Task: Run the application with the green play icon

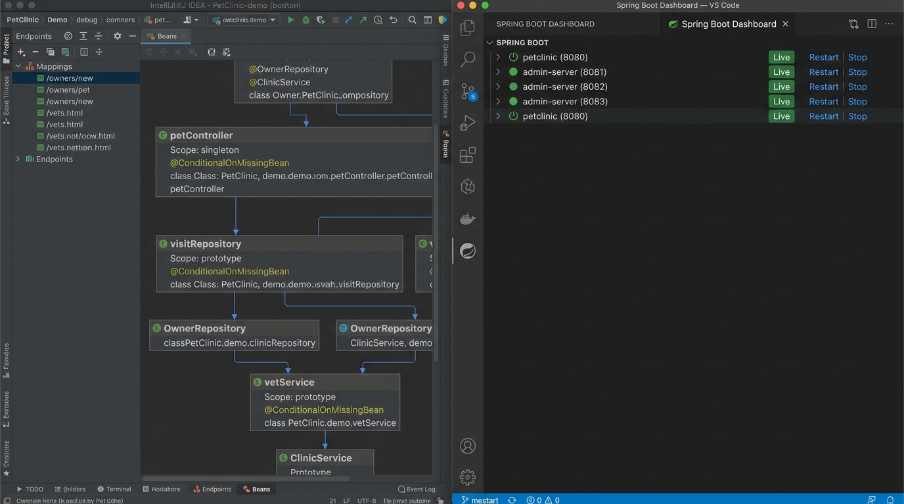Action: 291,20
